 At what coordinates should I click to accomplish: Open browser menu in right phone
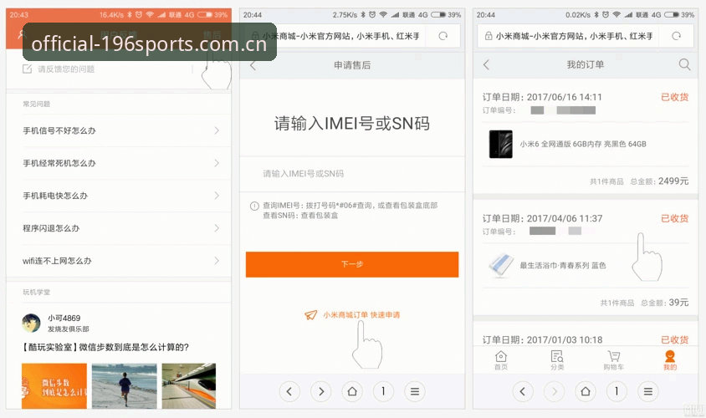(648, 391)
